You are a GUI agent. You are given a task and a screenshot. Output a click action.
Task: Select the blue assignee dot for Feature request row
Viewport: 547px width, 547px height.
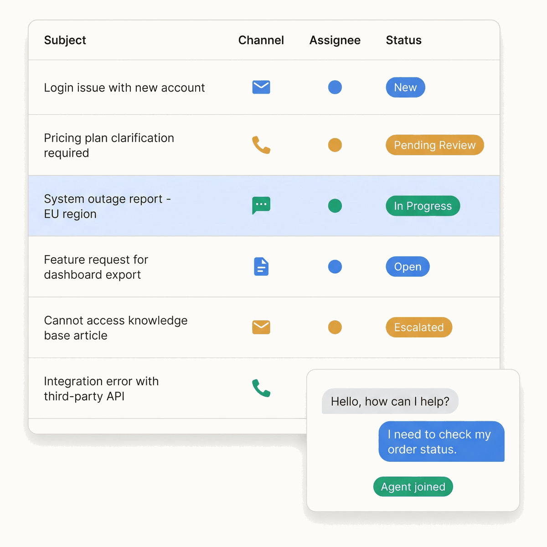coord(335,266)
